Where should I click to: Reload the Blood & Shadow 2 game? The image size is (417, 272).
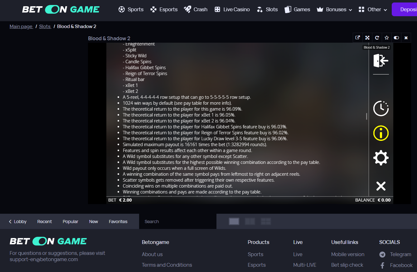tap(377, 38)
